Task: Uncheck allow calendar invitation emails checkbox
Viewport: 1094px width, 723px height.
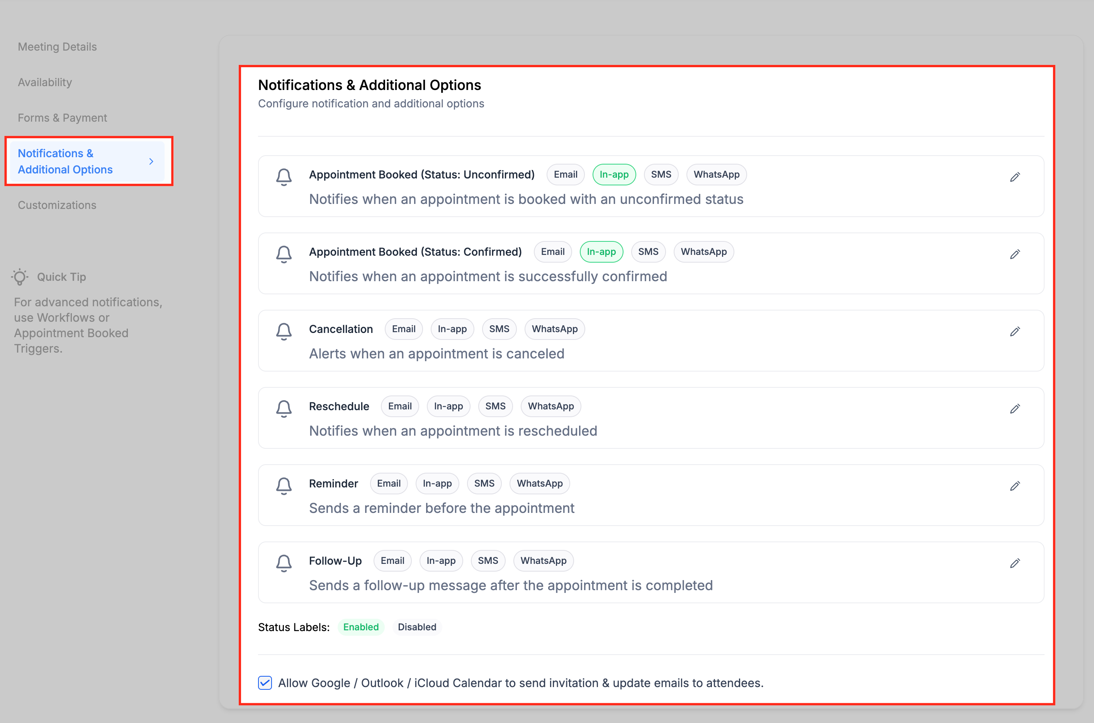Action: click(x=265, y=683)
